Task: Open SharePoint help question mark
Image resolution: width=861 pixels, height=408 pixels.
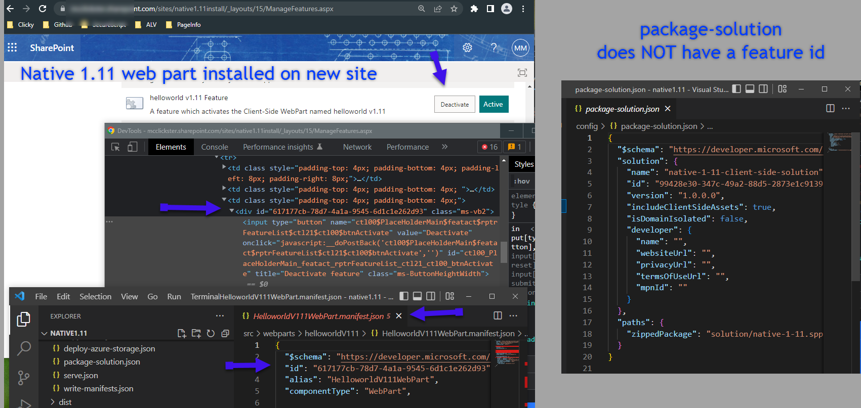Action: tap(494, 48)
